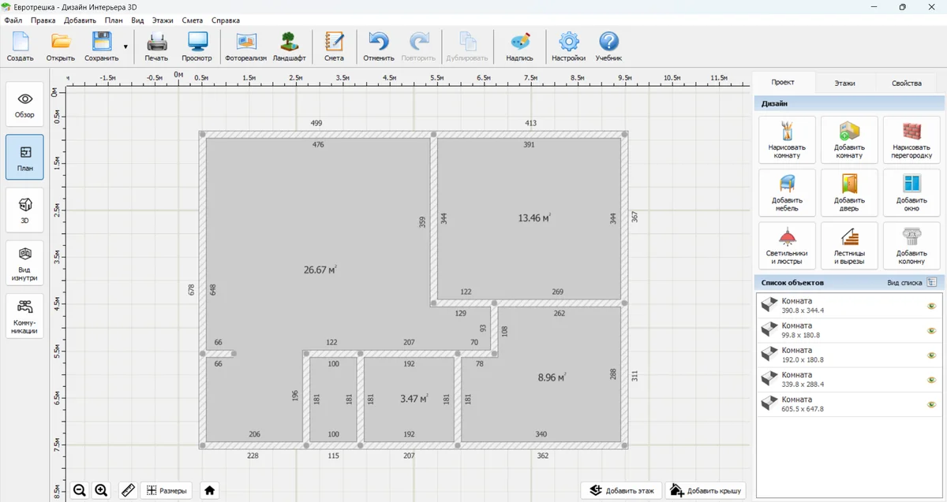Toggle eye icon for 605.5 x 647.8 room
This screenshot has height=502, width=947.
pyautogui.click(x=931, y=404)
